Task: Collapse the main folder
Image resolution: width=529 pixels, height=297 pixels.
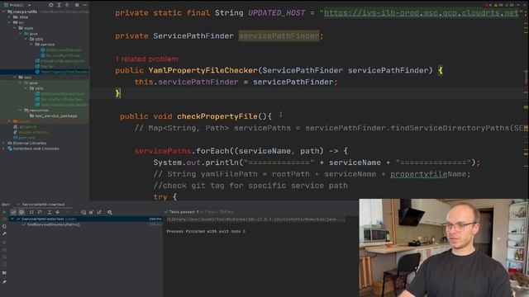Action: coord(15,28)
